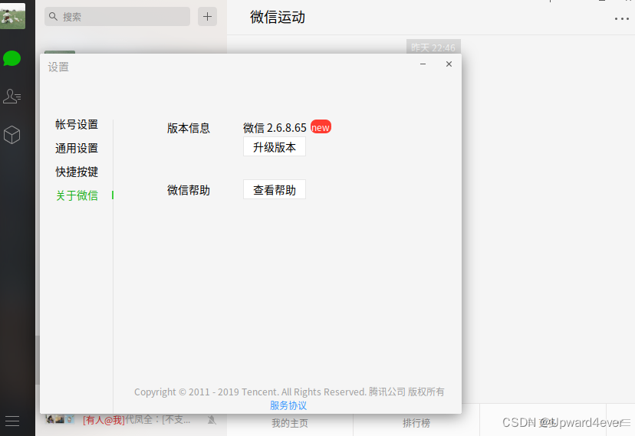This screenshot has height=436, width=635.
Task: Click the search magnifier icon
Action: (x=53, y=17)
